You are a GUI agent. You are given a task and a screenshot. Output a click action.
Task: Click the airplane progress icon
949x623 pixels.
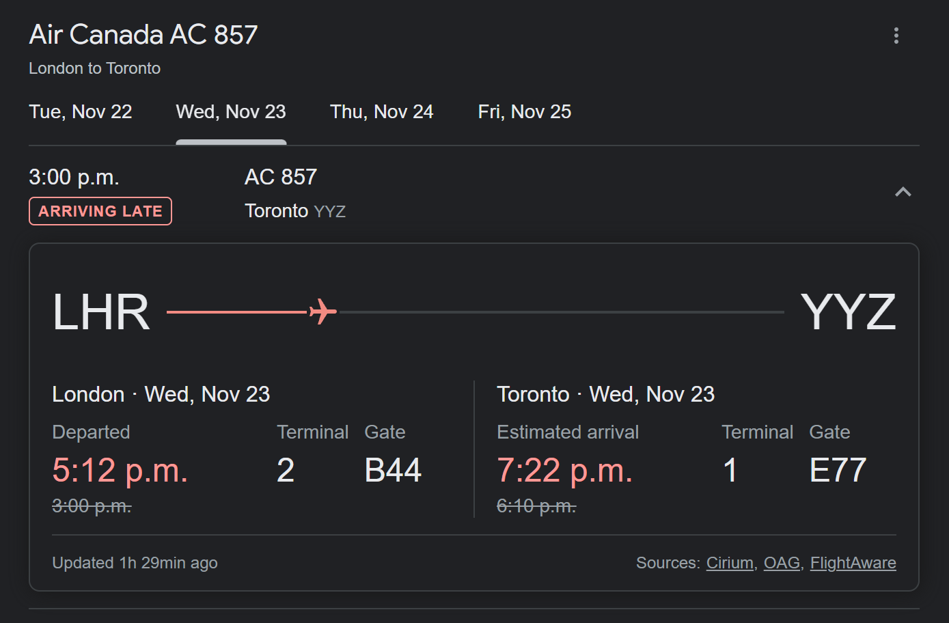323,311
